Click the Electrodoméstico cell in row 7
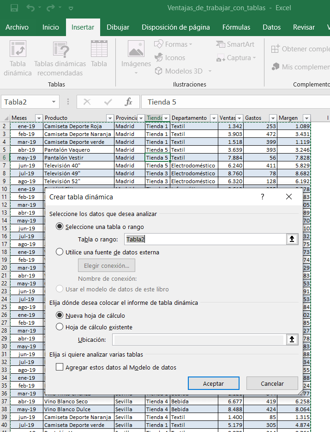The image size is (330, 432). [x=194, y=165]
